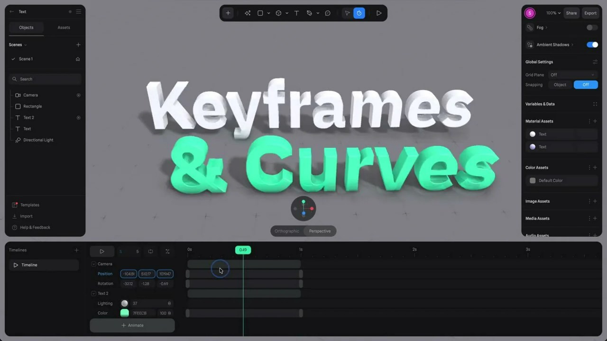
Task: Click the AI sparkle tool icon
Action: [247, 13]
